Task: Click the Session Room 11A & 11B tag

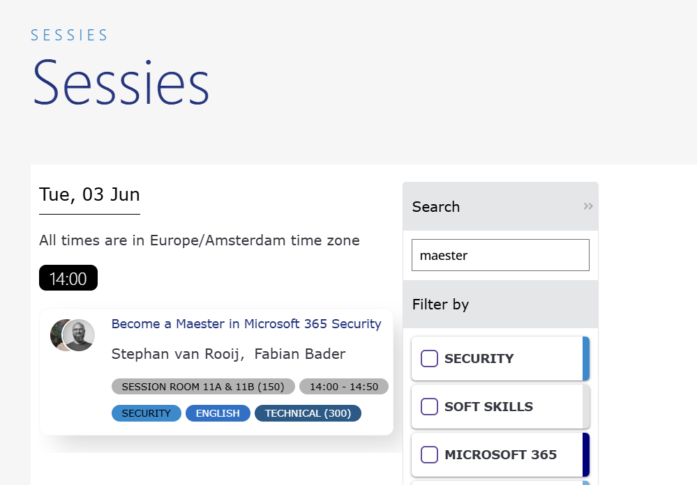Action: (x=203, y=387)
